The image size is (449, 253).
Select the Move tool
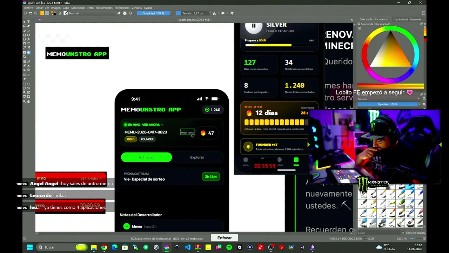click(x=29, y=52)
